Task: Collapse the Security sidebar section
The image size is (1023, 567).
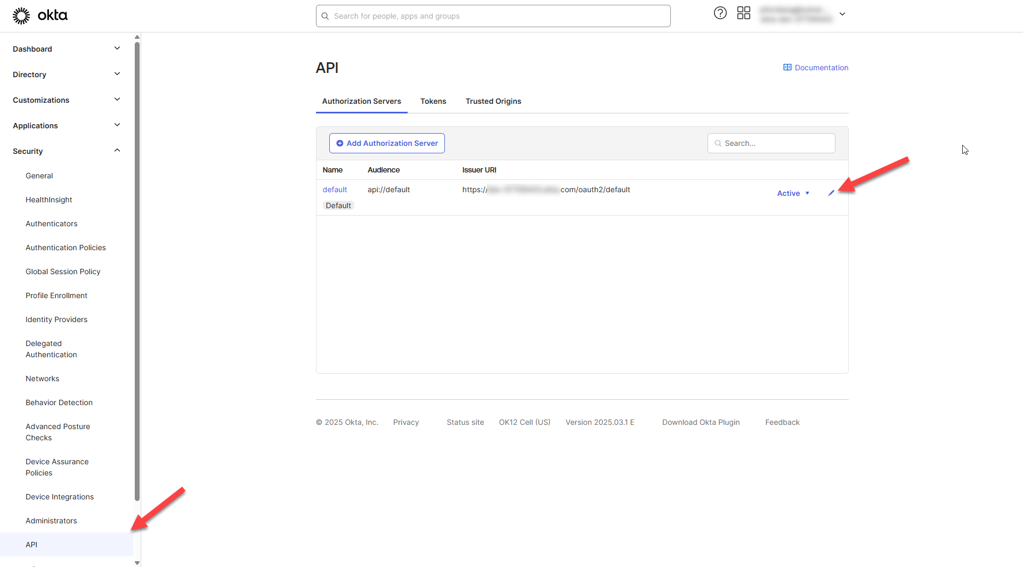Action: coord(117,151)
